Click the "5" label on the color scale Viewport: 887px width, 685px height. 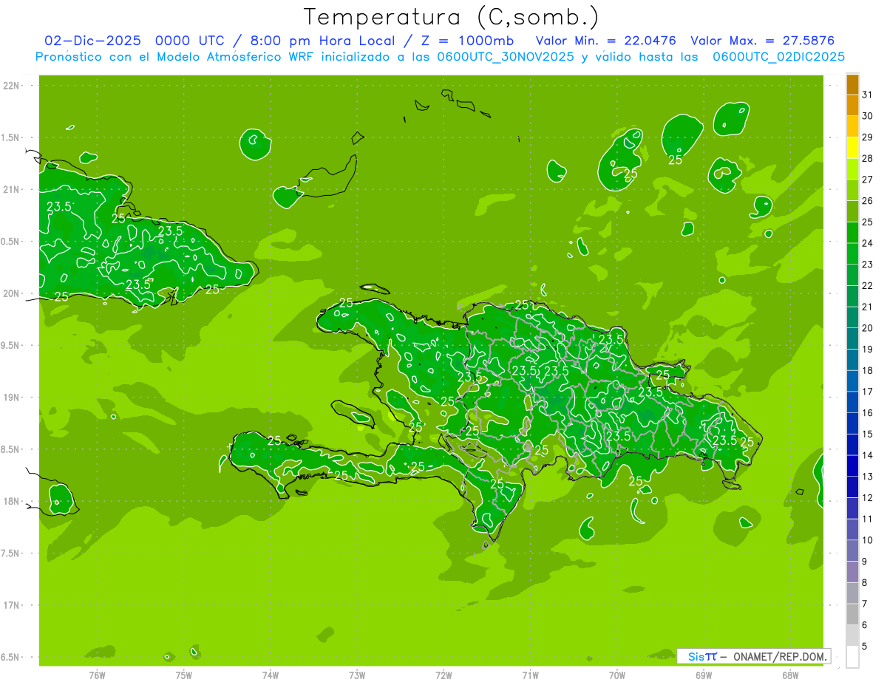[x=865, y=647]
